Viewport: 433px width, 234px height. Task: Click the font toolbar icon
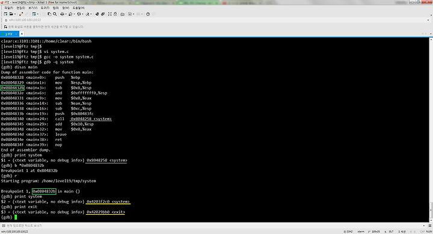pos(88,14)
